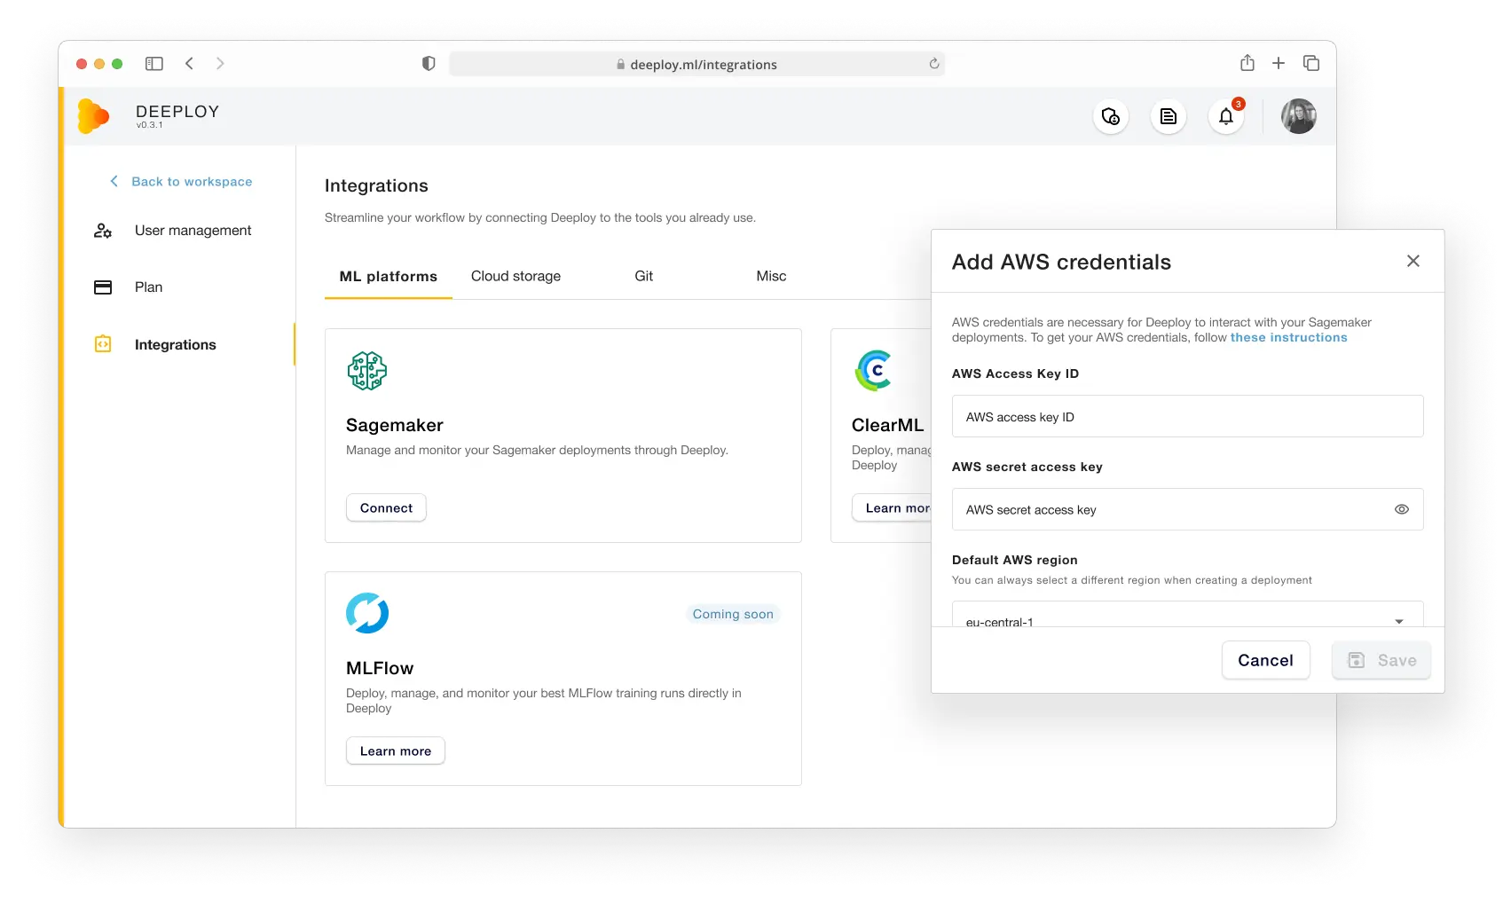The width and height of the screenshot is (1503, 904).
Task: Reload the page with the refresh icon
Action: tap(934, 64)
